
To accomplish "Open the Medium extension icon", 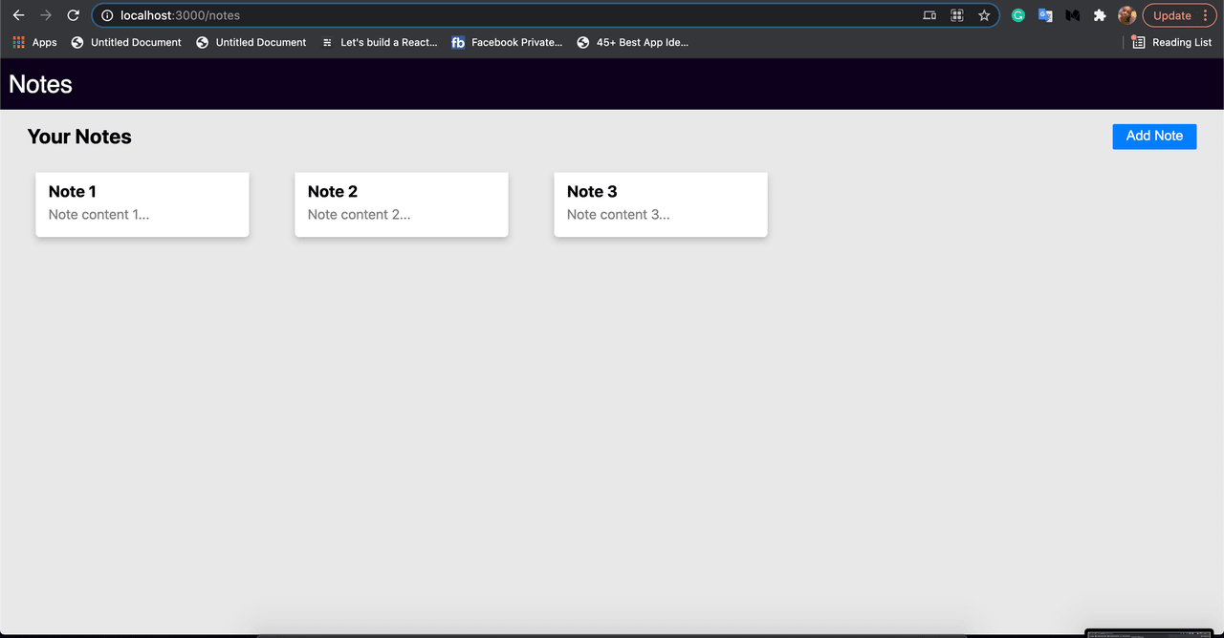I will (1073, 15).
